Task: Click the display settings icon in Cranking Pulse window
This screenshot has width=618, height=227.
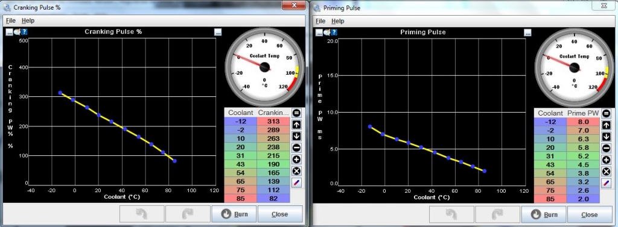Action: coord(18,33)
